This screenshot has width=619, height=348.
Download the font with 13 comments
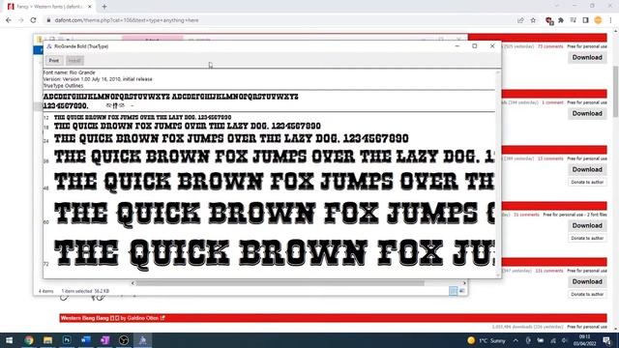click(x=587, y=170)
